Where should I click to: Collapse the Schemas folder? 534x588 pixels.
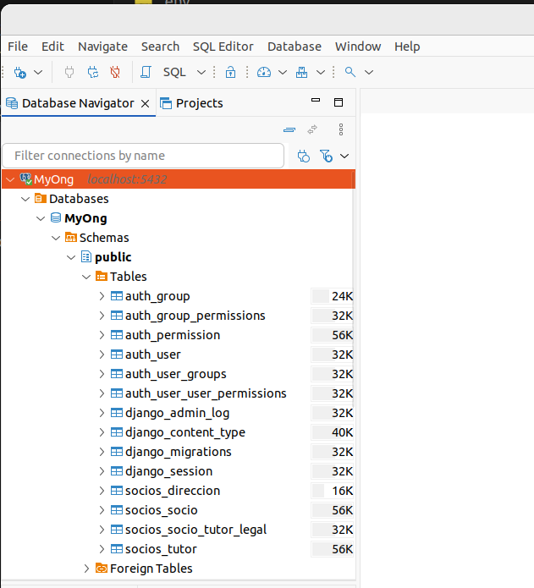[x=56, y=238]
